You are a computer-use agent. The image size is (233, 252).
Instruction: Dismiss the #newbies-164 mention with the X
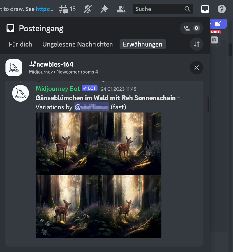click(196, 68)
